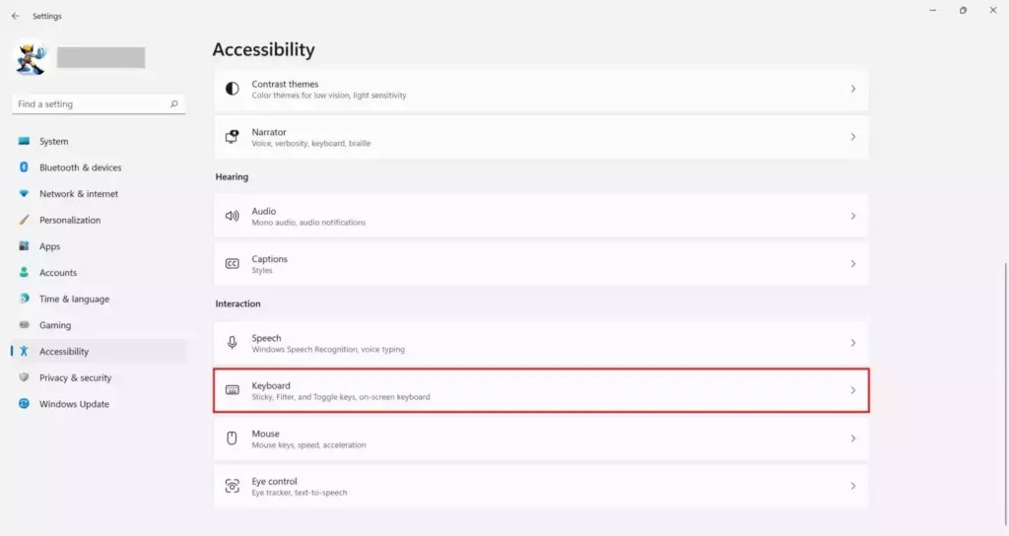This screenshot has height=536, width=1009.
Task: Click the Find a setting search box
Action: click(x=89, y=103)
